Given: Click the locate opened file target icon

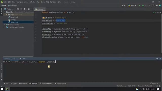Looking at the screenshot, I should pos(18,9).
